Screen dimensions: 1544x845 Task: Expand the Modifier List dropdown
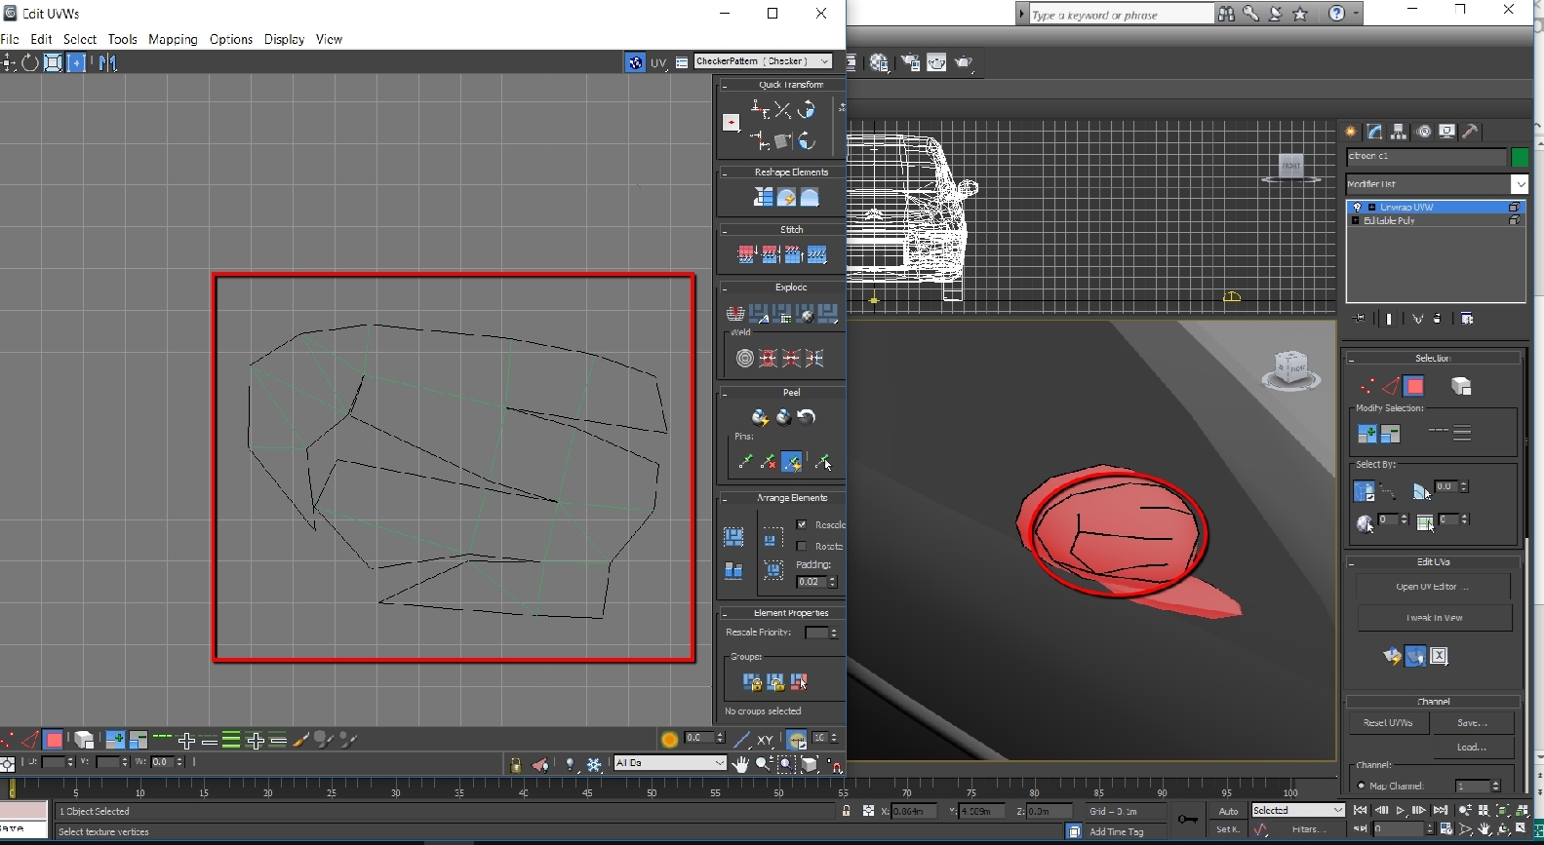[1519, 184]
